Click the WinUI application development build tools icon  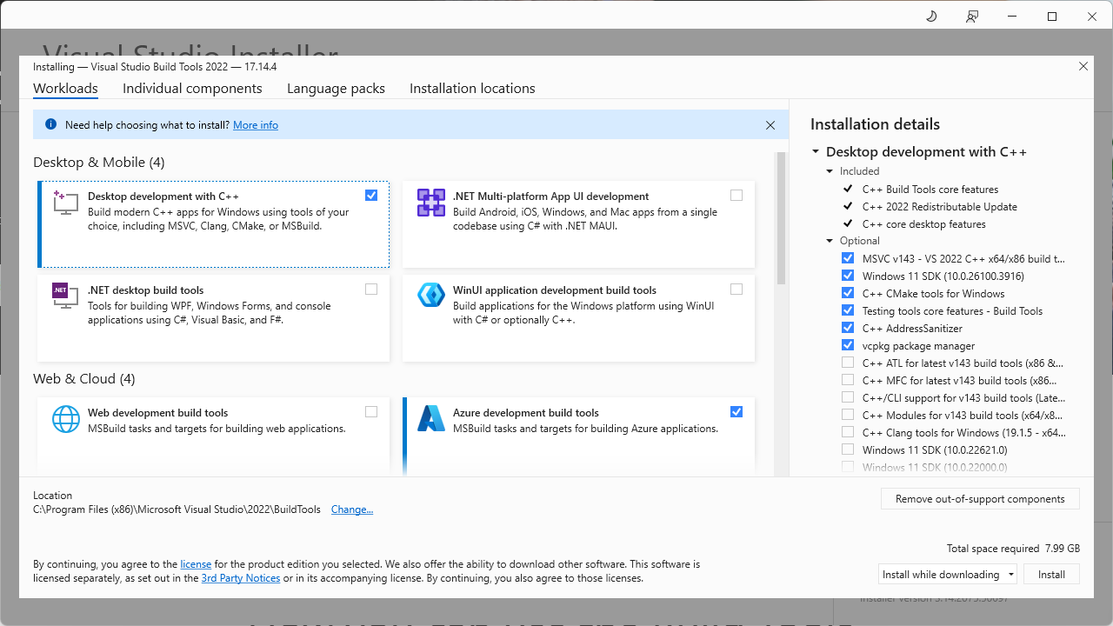[x=430, y=296]
